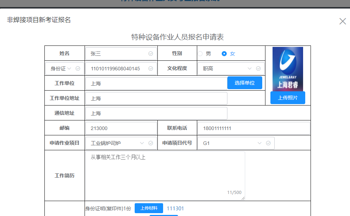Click the uploaded photo thumbnail
The image size is (350, 216).
pyautogui.click(x=288, y=69)
